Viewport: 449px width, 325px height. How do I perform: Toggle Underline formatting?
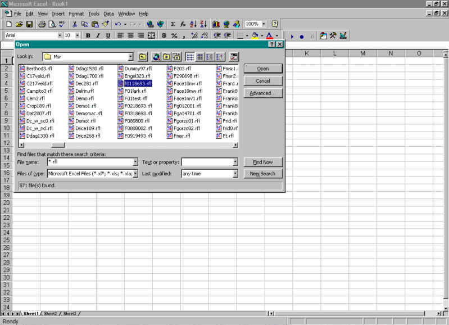[x=108, y=35]
